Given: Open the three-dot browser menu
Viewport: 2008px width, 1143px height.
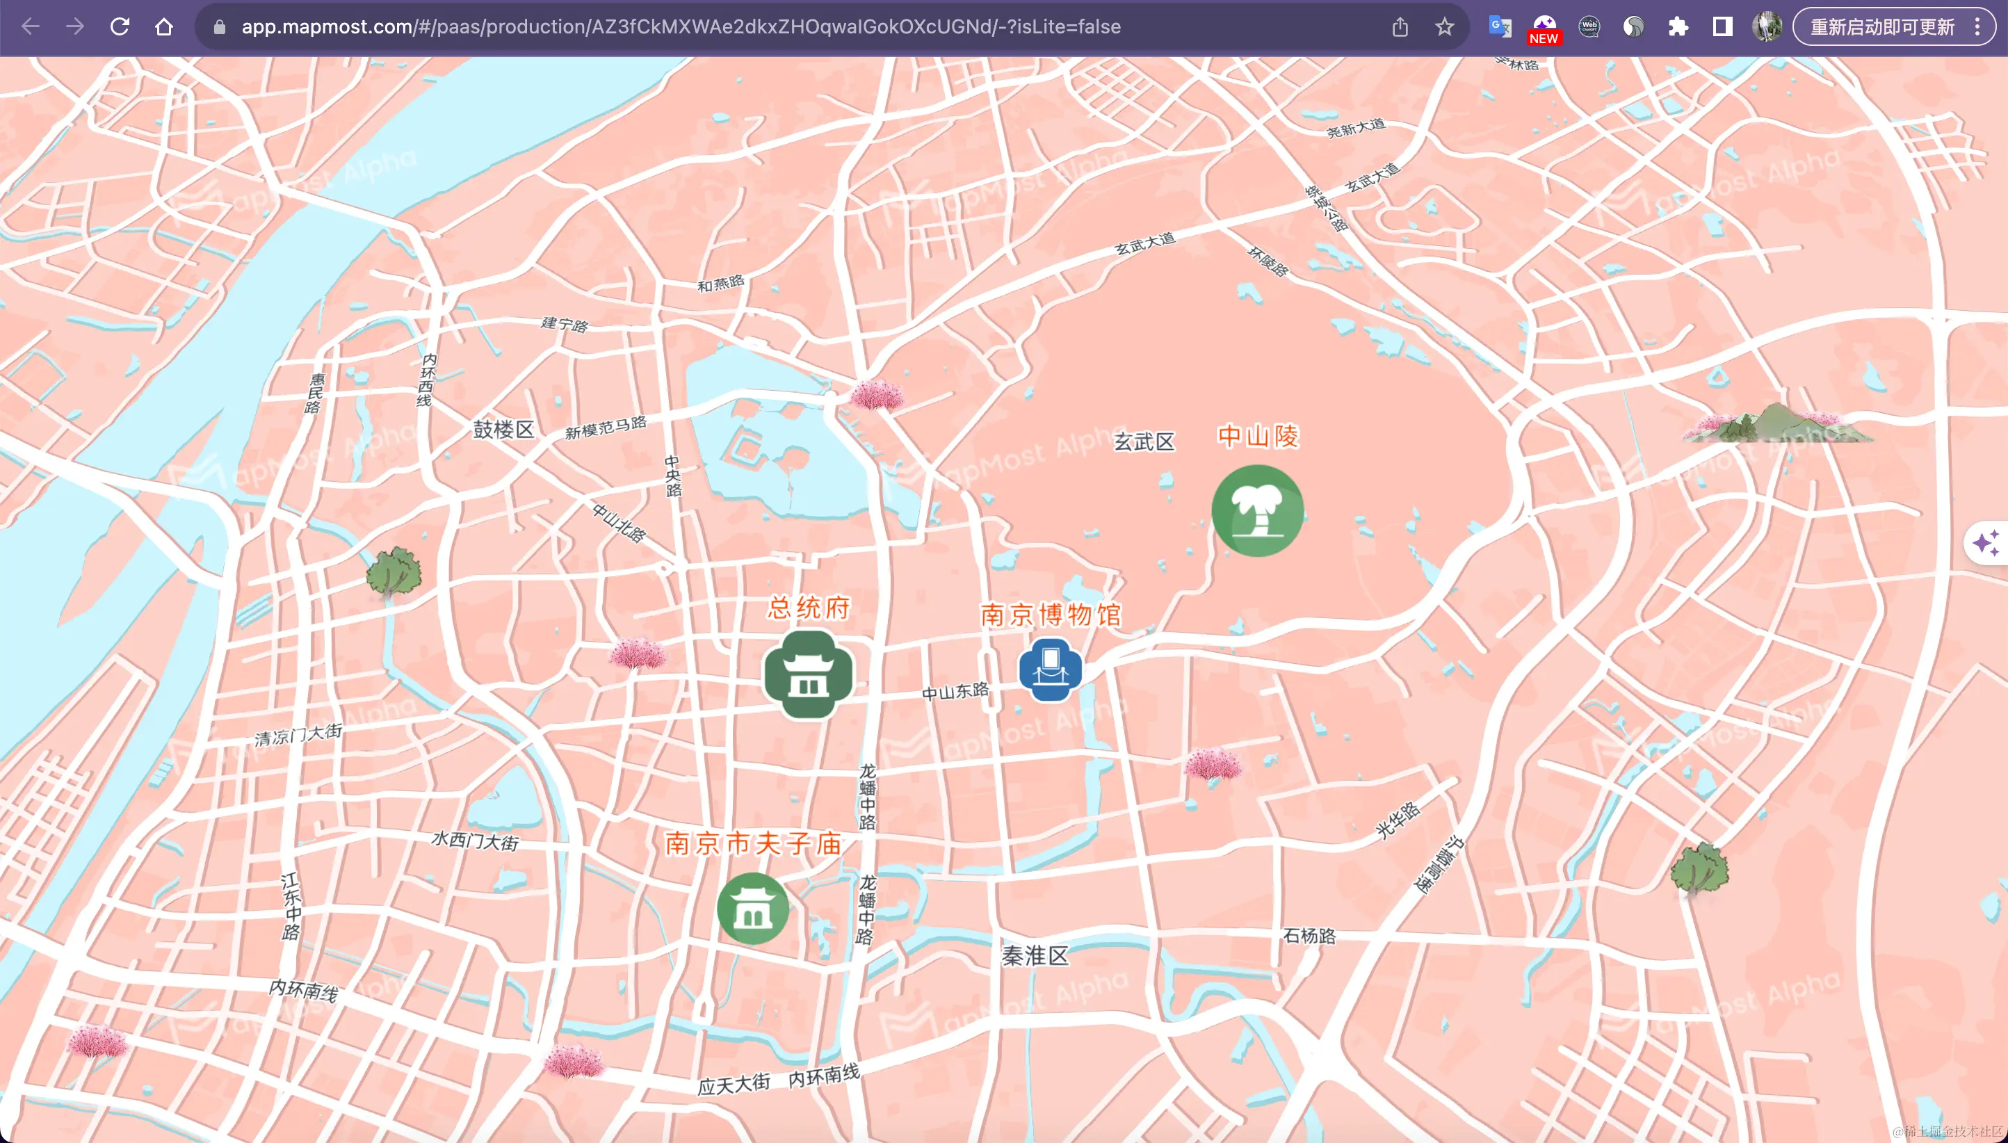Looking at the screenshot, I should point(1977,26).
